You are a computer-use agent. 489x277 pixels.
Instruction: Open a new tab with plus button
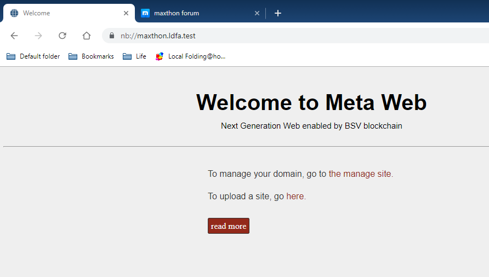[x=278, y=13]
